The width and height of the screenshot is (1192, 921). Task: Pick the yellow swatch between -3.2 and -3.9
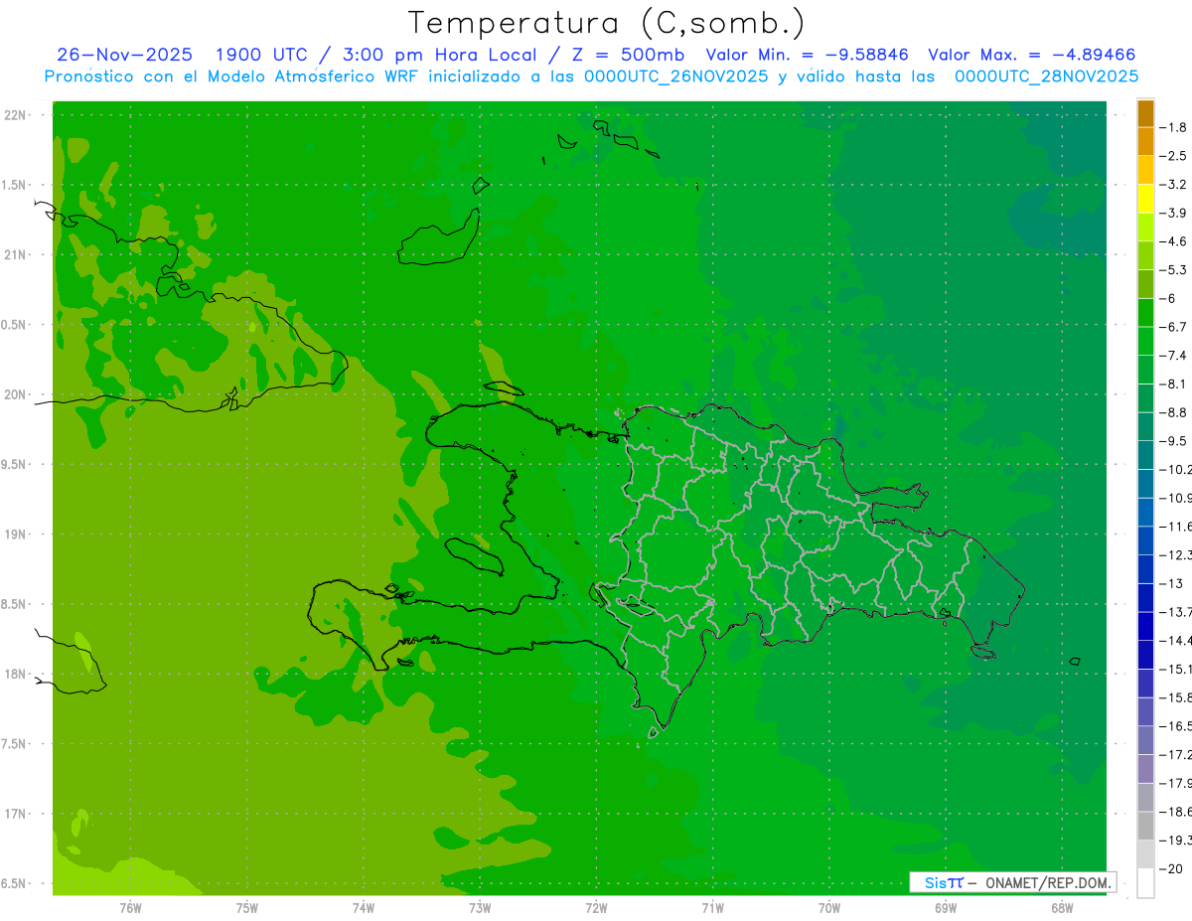1145,199
